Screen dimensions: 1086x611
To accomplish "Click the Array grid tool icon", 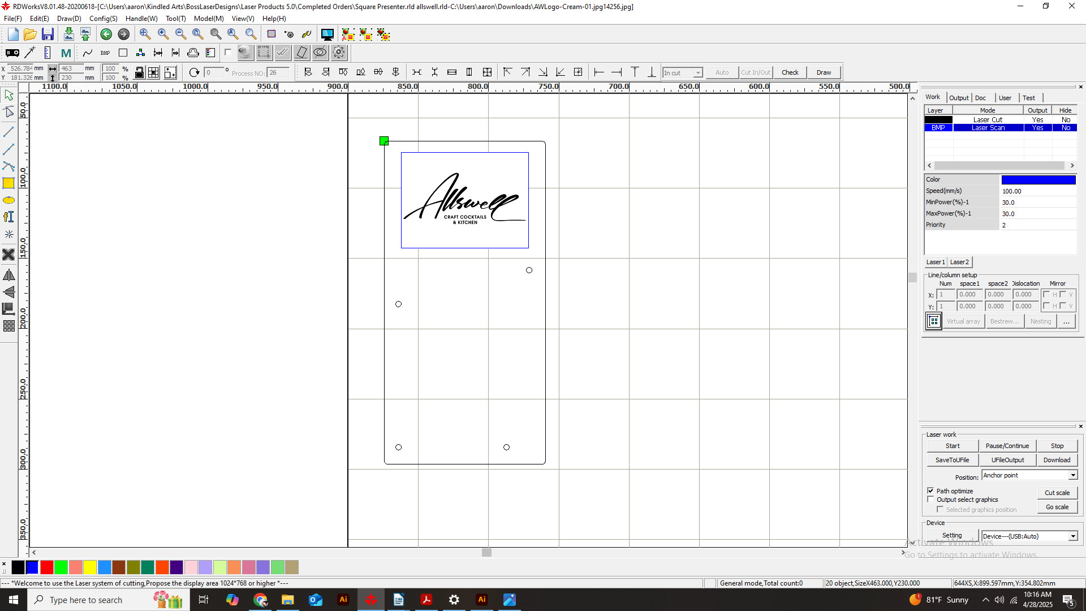I will click(x=8, y=326).
